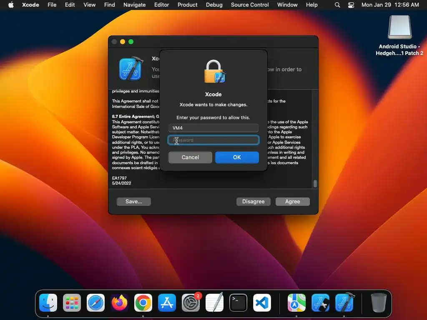Click the license text scrollbar thumb
Screen dimensions: 427x320
[x=315, y=184]
